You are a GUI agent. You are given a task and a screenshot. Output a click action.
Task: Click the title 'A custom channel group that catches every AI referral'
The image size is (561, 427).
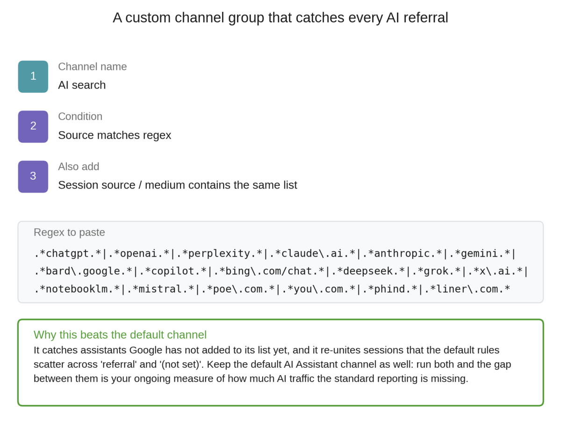pyautogui.click(x=280, y=18)
